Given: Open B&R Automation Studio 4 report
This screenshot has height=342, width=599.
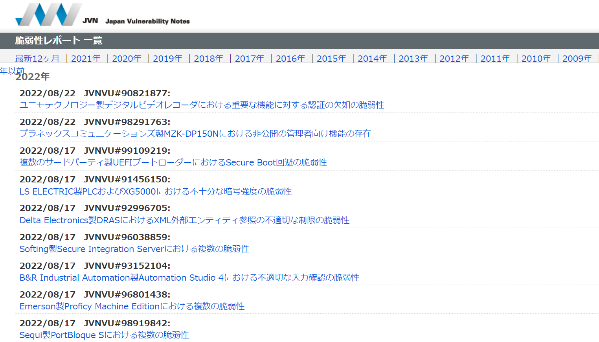Looking at the screenshot, I should [x=189, y=278].
